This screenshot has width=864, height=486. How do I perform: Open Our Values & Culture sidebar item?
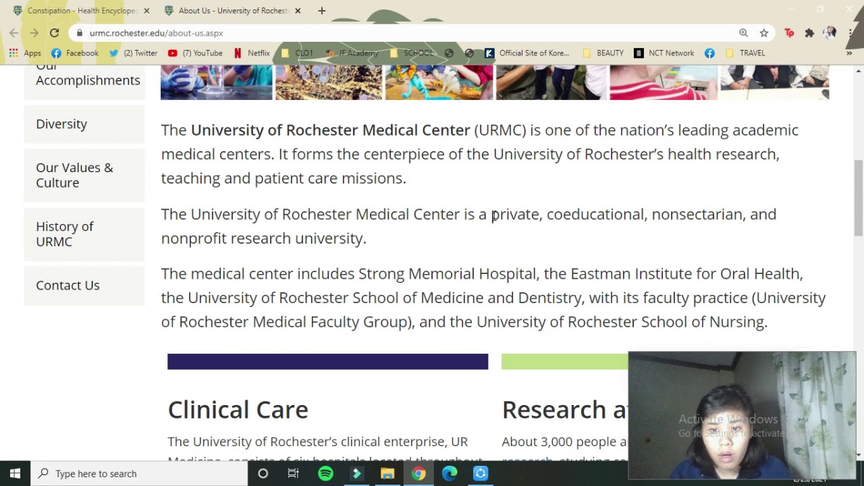pyautogui.click(x=84, y=175)
